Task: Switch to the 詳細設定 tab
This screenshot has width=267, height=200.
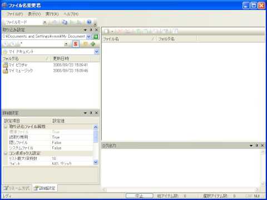Action: [x=44, y=188]
